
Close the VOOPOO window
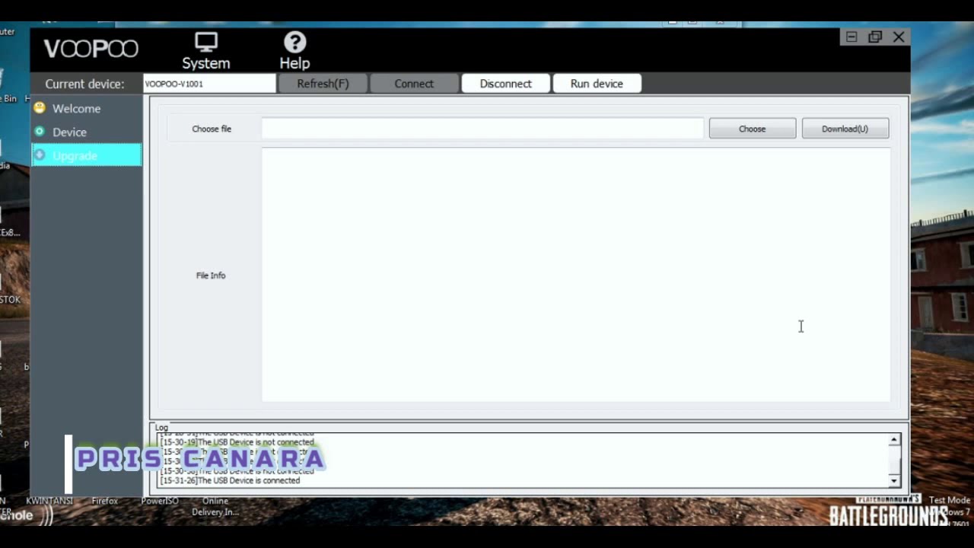[x=899, y=37]
